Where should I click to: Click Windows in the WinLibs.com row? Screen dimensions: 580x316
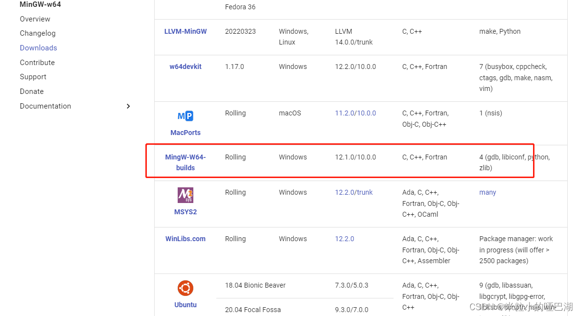(293, 239)
